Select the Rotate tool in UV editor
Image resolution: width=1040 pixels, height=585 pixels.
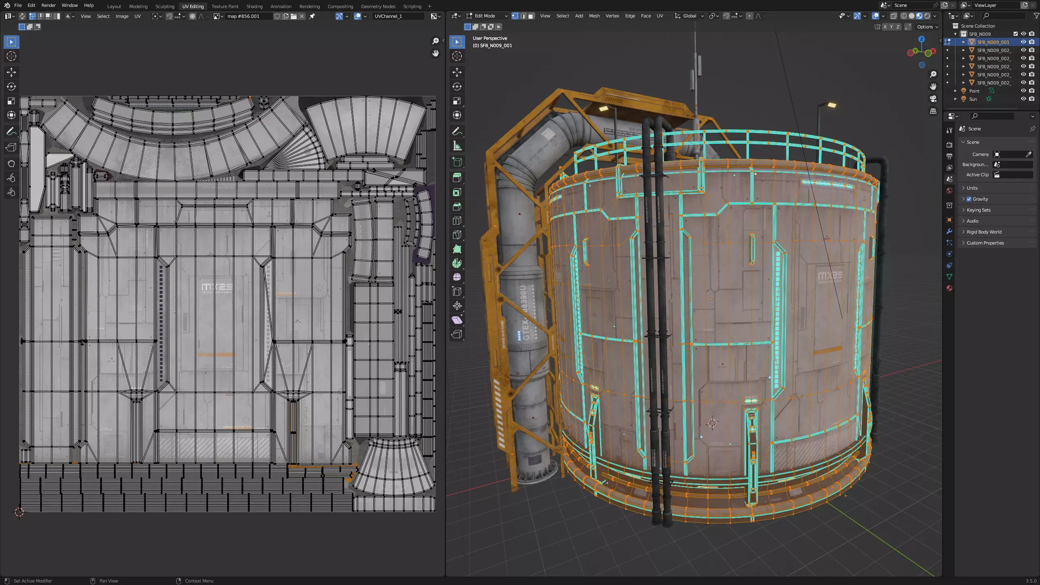point(11,87)
